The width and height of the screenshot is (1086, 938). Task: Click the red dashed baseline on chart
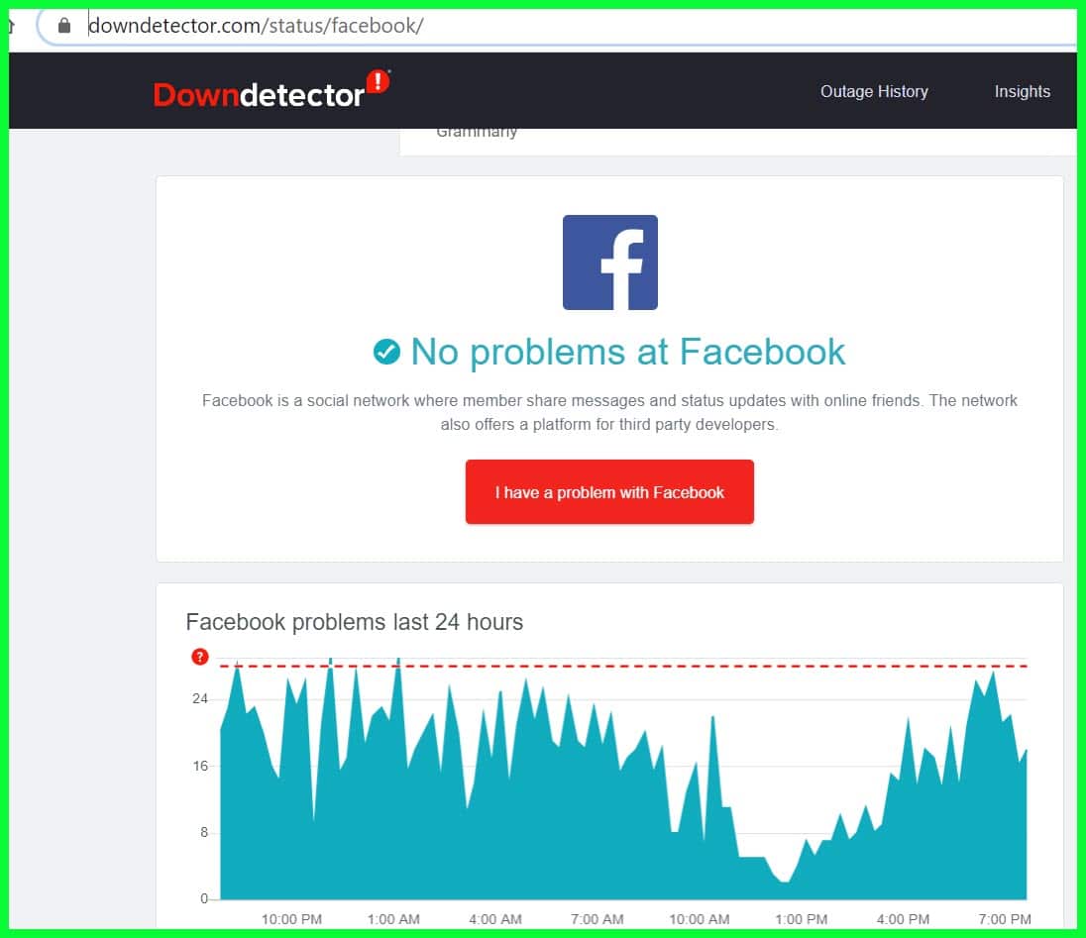623,666
